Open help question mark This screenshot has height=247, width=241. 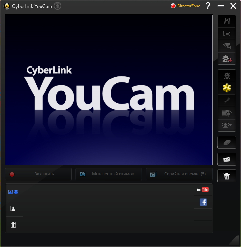208,6
